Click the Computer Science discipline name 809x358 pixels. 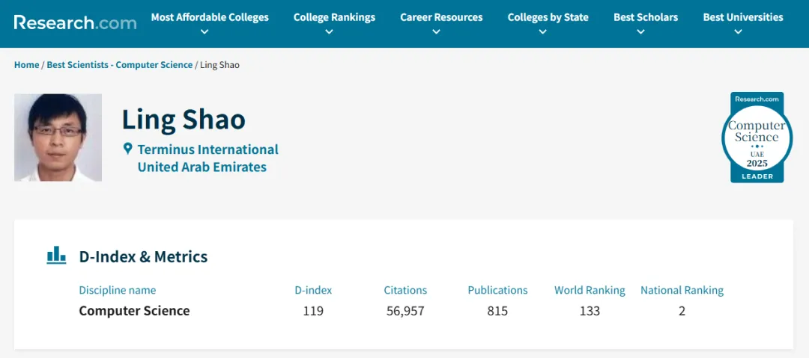click(x=134, y=311)
